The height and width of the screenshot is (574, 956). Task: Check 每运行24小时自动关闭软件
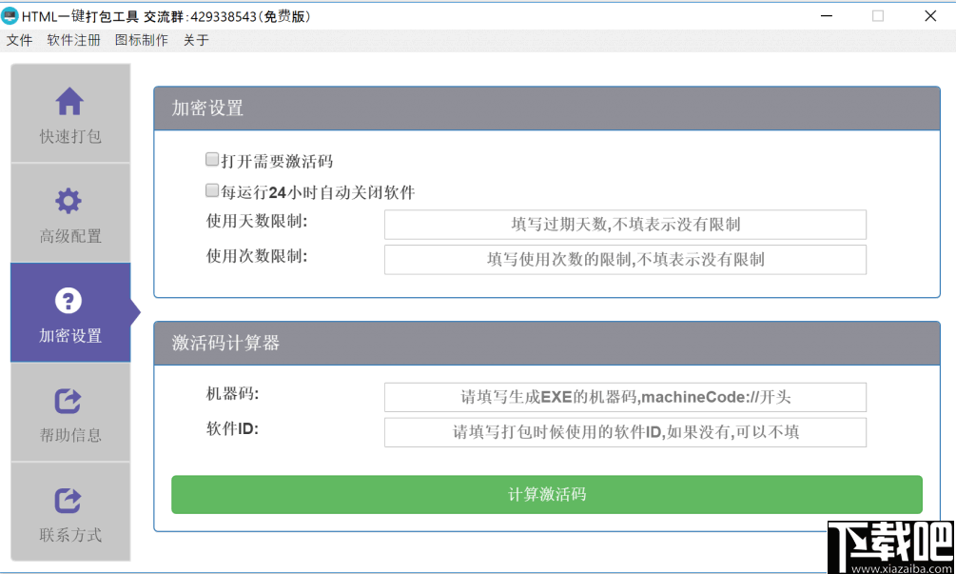[211, 189]
